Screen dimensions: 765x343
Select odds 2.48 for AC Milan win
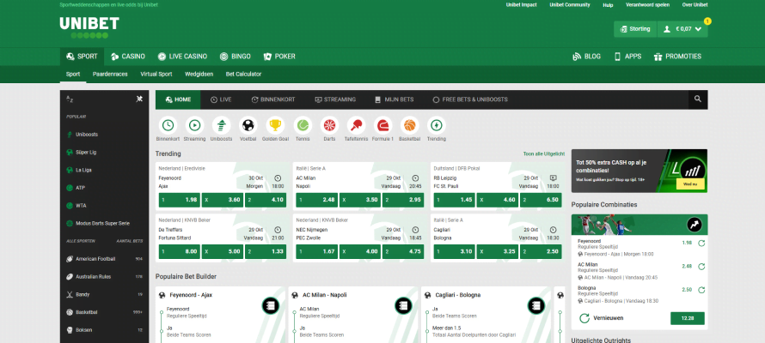click(x=317, y=200)
